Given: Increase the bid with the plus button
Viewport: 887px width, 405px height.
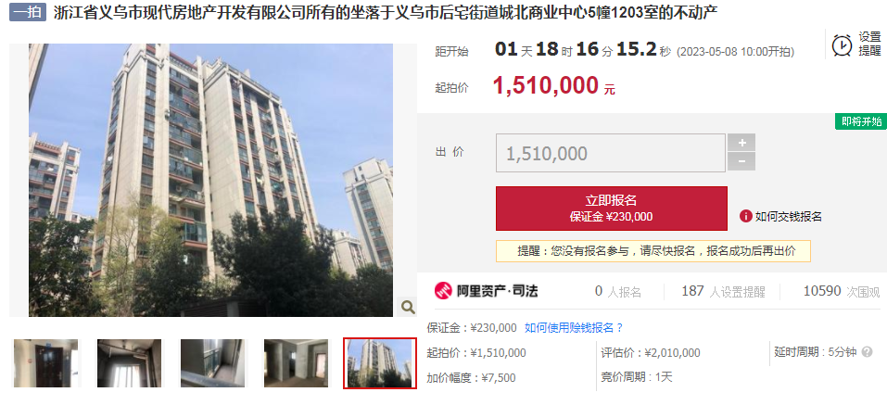Looking at the screenshot, I should tap(741, 143).
